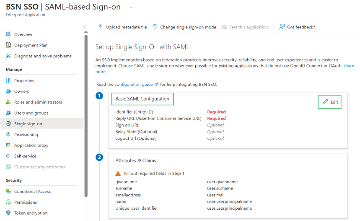The width and height of the screenshot is (360, 221).
Task: Click the Permissions hierarchy icon
Action: click(8, 202)
